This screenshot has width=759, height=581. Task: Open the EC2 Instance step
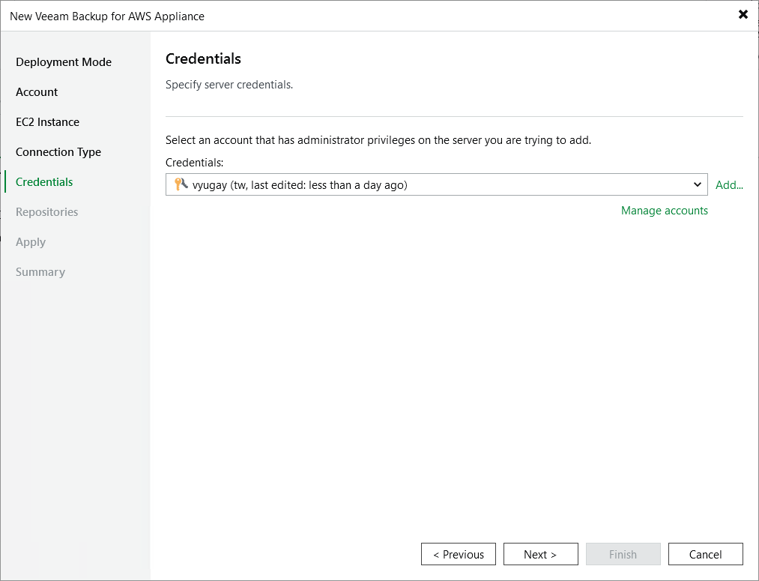(48, 121)
